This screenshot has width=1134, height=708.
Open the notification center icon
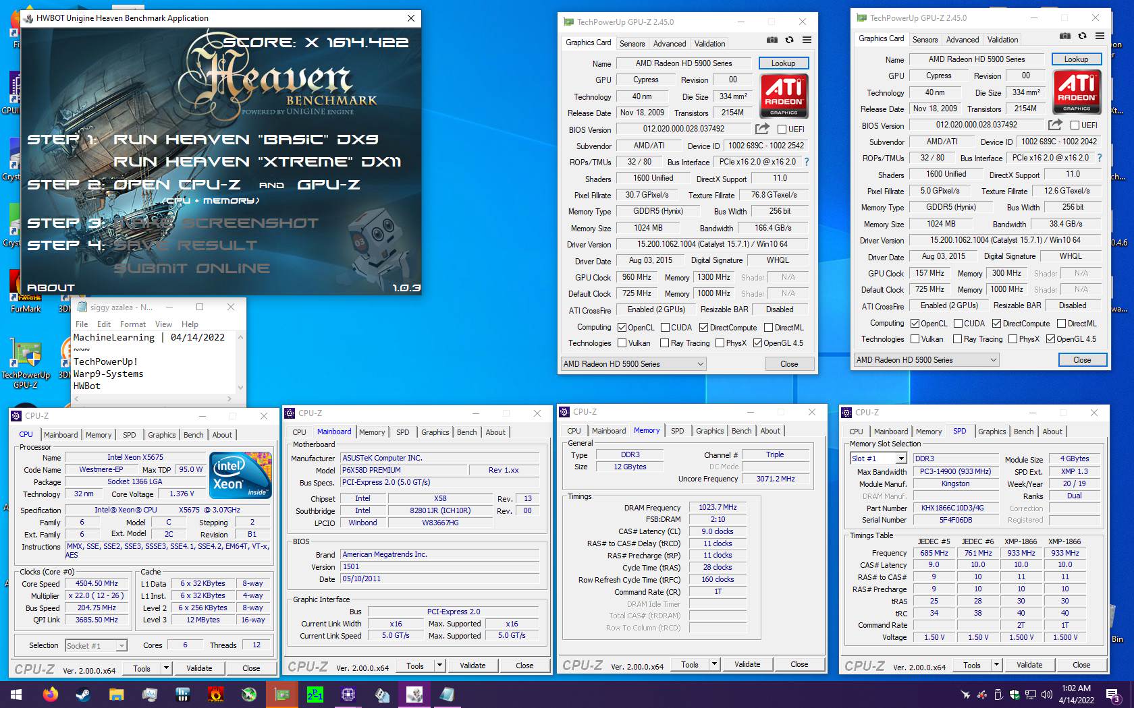pos(1113,695)
